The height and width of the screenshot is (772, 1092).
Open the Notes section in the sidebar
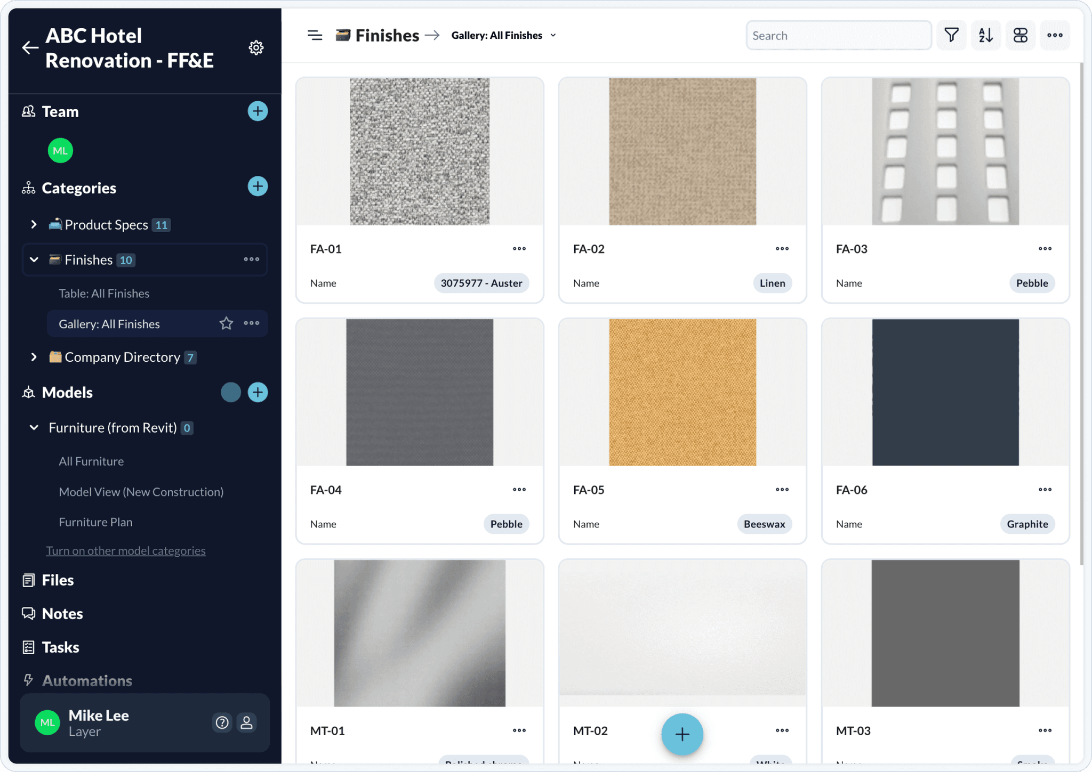point(62,613)
